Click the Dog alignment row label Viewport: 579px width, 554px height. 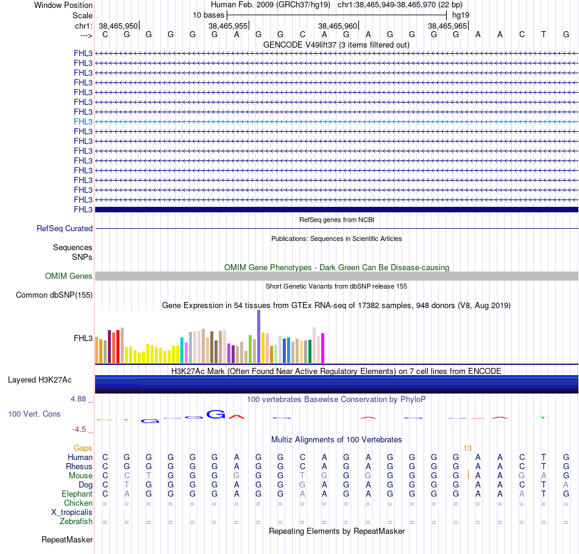click(x=85, y=485)
